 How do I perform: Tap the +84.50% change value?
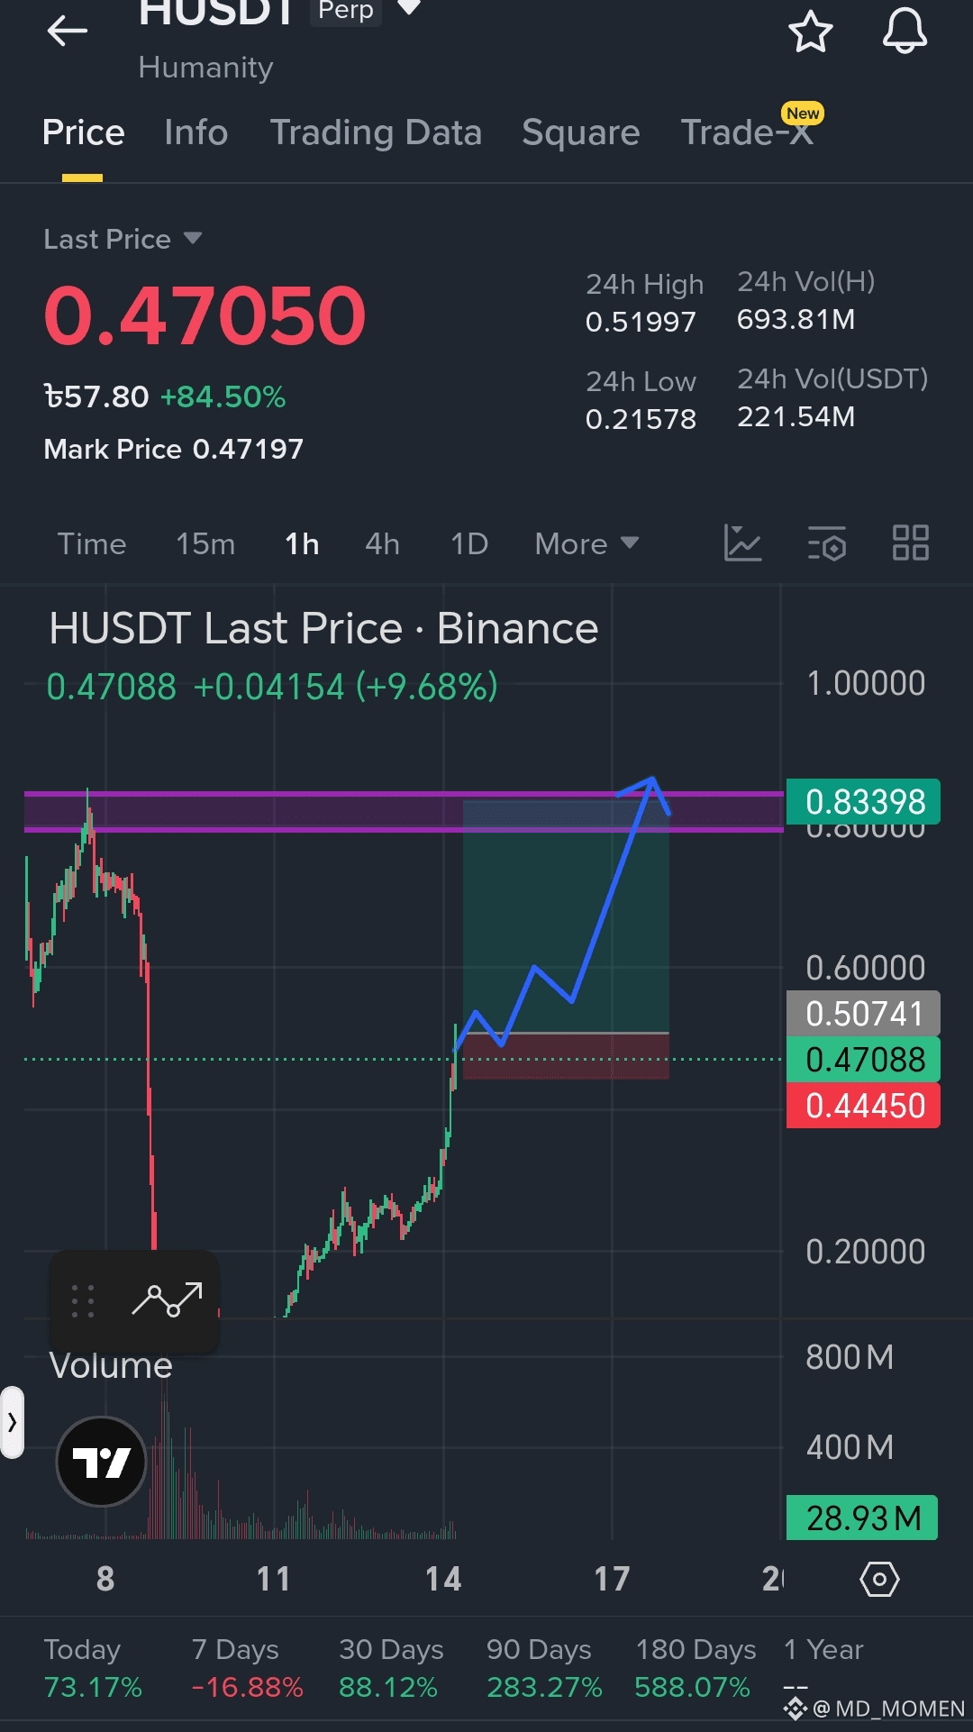[223, 397]
